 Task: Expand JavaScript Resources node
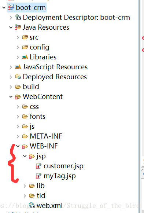coord(11,67)
